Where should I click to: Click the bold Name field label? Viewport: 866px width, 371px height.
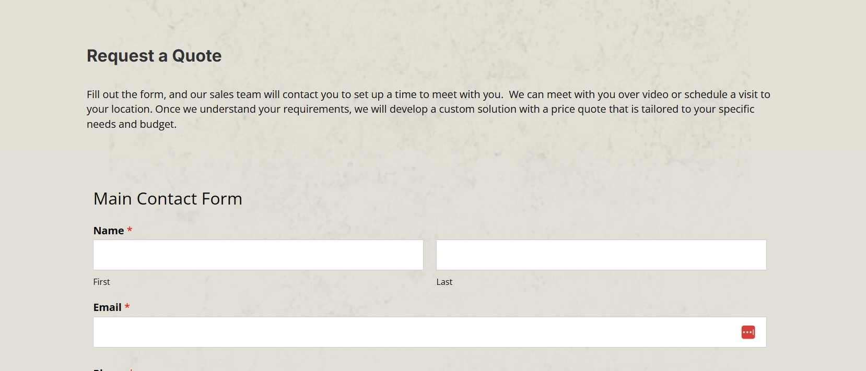click(109, 231)
